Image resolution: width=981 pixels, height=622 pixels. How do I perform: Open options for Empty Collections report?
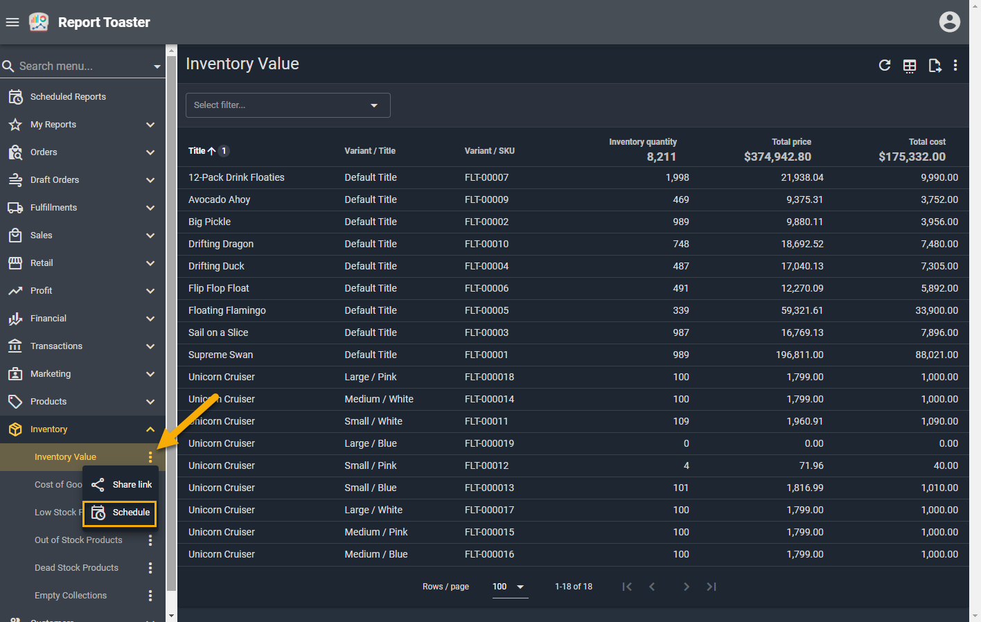click(150, 596)
